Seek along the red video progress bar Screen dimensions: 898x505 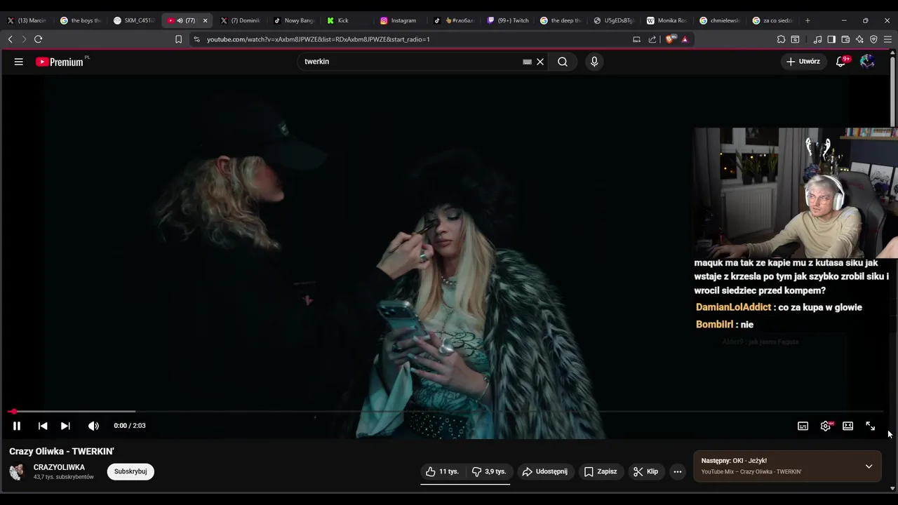(x=445, y=412)
